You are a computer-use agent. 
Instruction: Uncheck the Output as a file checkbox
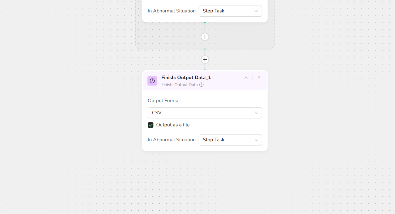point(150,125)
